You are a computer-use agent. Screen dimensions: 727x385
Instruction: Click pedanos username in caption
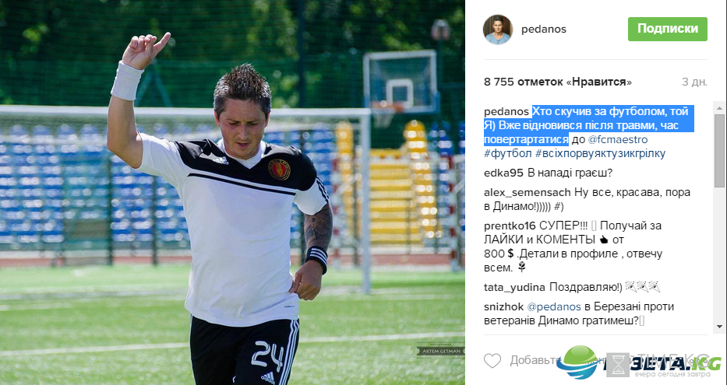click(x=506, y=111)
